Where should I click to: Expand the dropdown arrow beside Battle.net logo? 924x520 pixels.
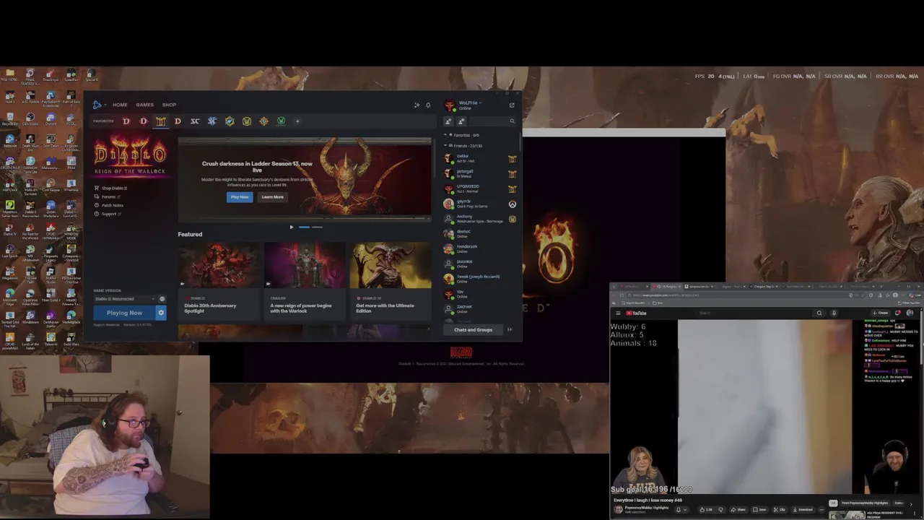[105, 105]
